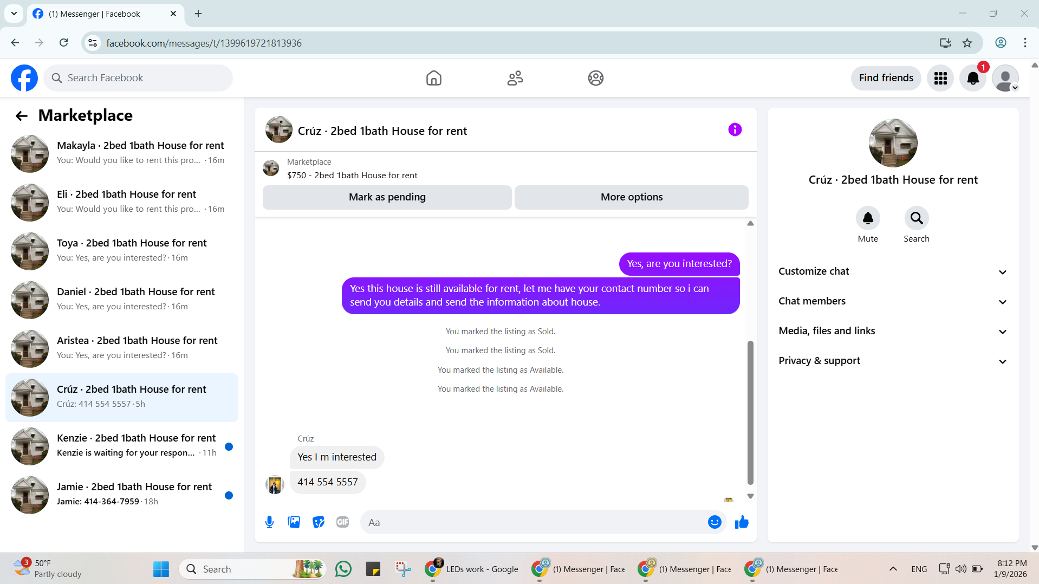The image size is (1039, 584).
Task: Click Cruz's avatar beside the phone number message
Action: pyautogui.click(x=275, y=484)
